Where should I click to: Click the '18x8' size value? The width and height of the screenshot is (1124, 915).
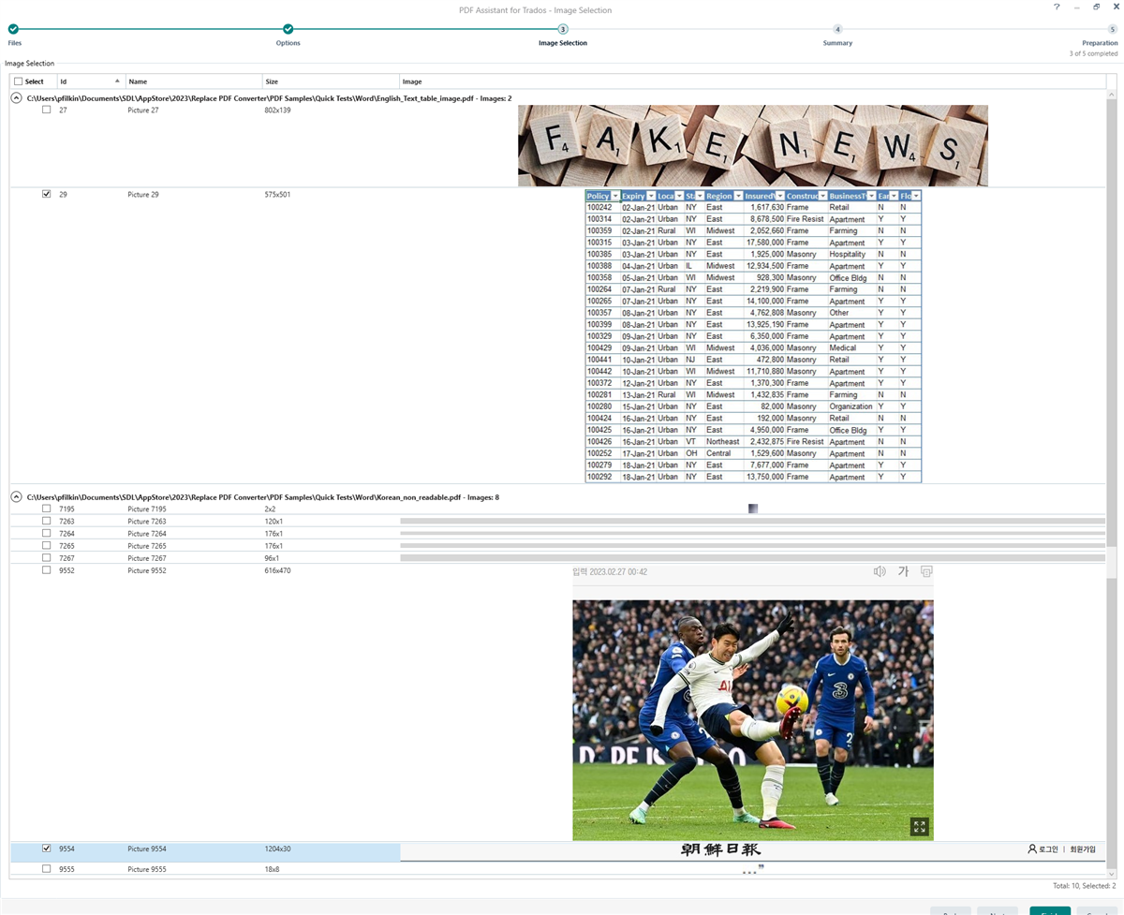tap(272, 870)
